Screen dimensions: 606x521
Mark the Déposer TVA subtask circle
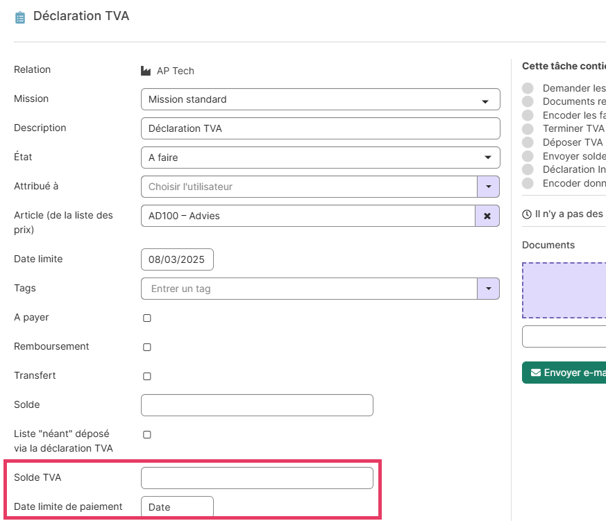[x=528, y=142]
